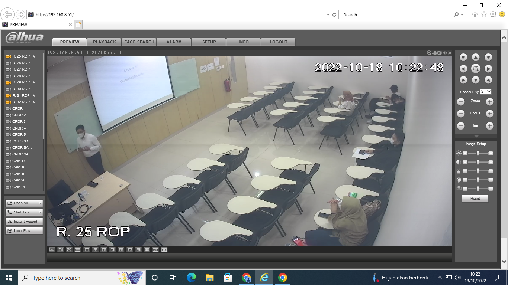Image resolution: width=508 pixels, height=285 pixels.
Task: Increase brightness with its plus button
Action: coord(491,153)
